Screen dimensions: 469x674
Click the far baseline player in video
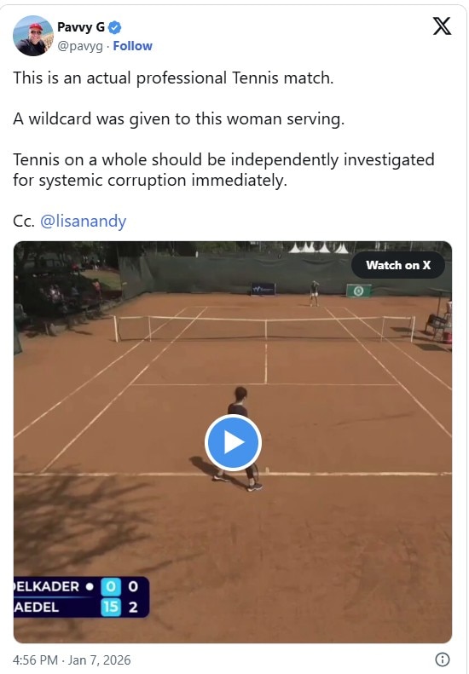point(315,293)
